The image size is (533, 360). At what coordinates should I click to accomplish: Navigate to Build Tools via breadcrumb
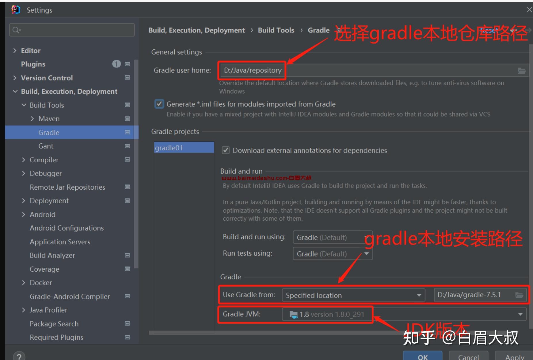coord(276,30)
